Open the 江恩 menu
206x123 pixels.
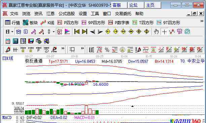50,14
